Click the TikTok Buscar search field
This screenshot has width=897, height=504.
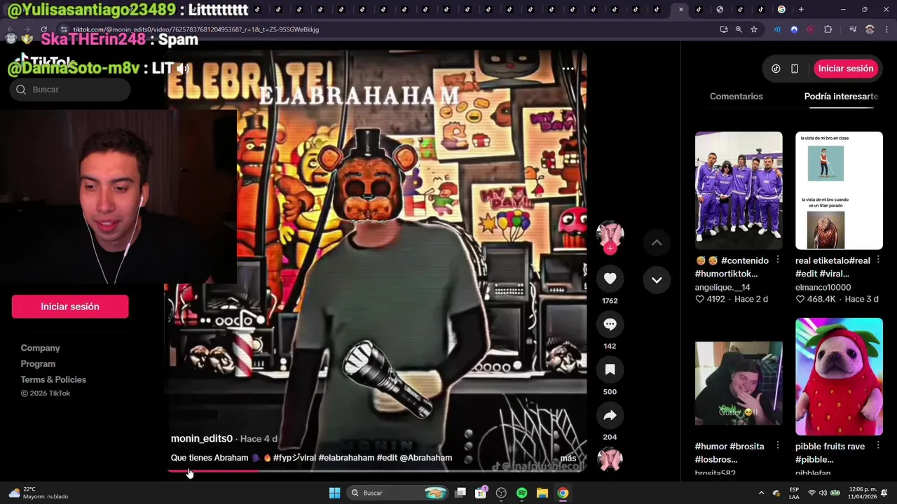pyautogui.click(x=70, y=90)
